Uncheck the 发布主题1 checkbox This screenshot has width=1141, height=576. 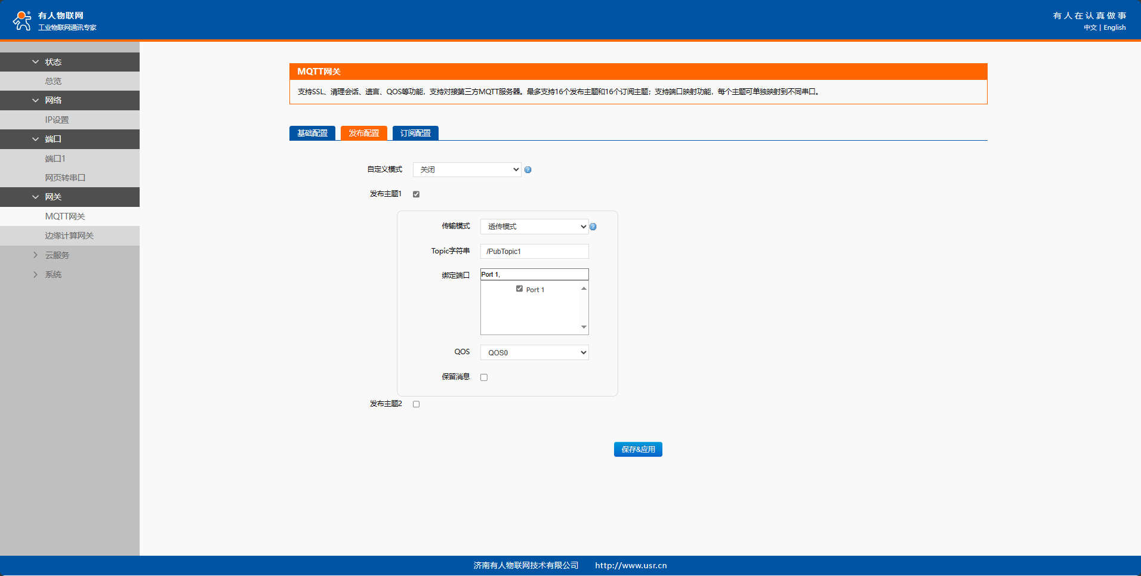click(416, 194)
